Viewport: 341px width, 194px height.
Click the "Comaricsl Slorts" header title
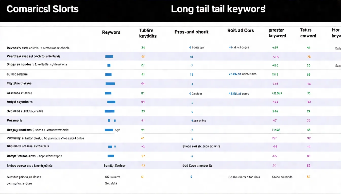click(43, 9)
